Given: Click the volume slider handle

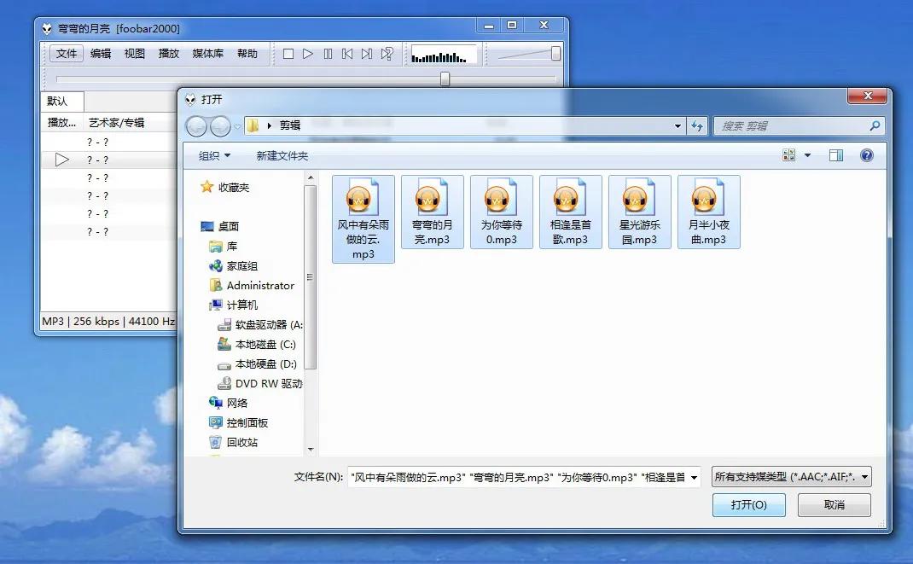Looking at the screenshot, I should tap(555, 54).
